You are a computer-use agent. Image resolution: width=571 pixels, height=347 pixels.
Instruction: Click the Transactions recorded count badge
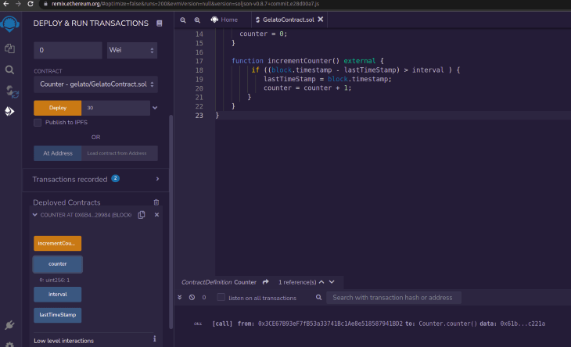coord(116,178)
